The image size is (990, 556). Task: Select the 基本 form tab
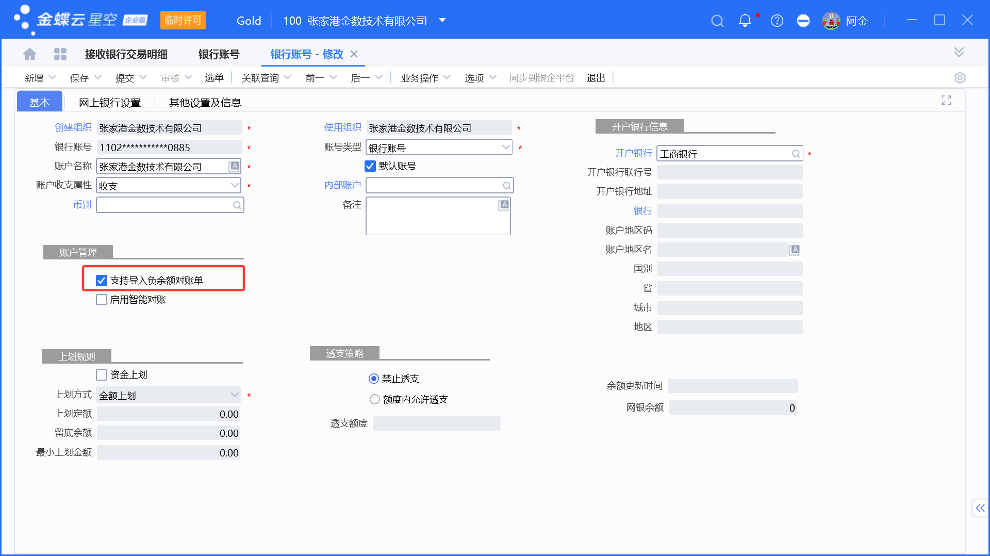tap(40, 102)
